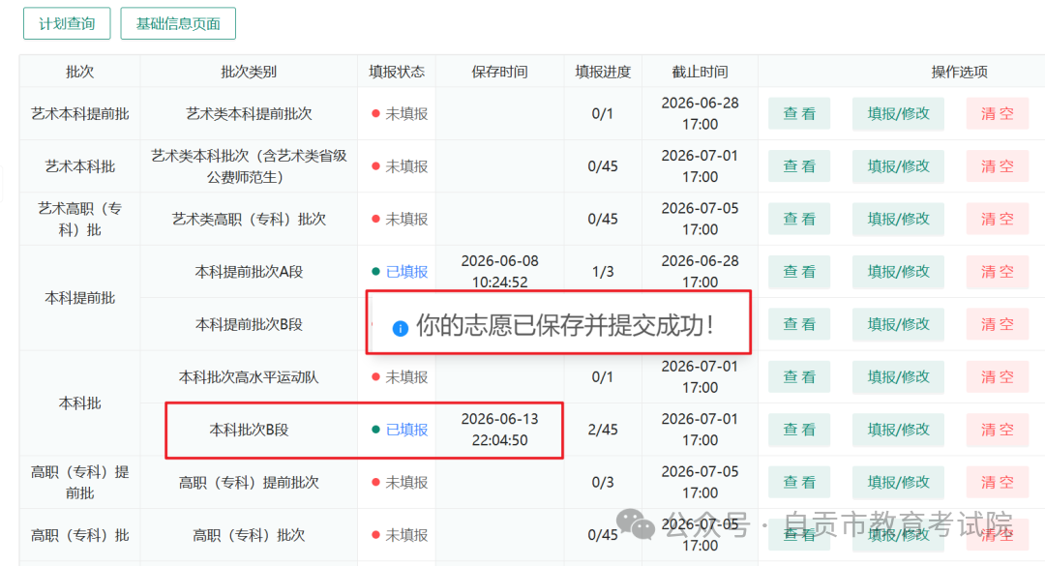This screenshot has width=1045, height=566.
Task: Click the 艺术本科批 batch cell
Action: 80,166
